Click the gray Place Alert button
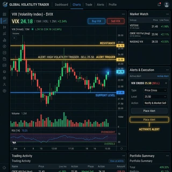 (149, 111)
